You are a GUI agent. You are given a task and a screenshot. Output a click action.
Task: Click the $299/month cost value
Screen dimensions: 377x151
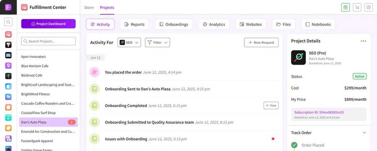click(355, 88)
